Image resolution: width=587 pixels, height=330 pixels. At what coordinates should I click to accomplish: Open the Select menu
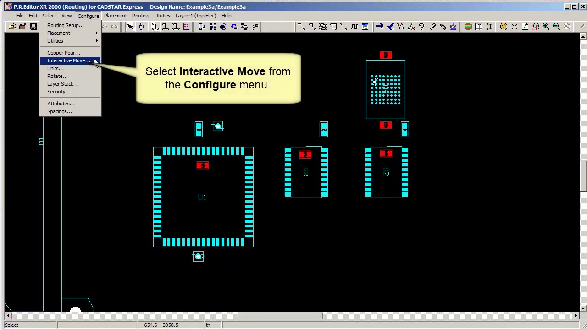pyautogui.click(x=50, y=16)
